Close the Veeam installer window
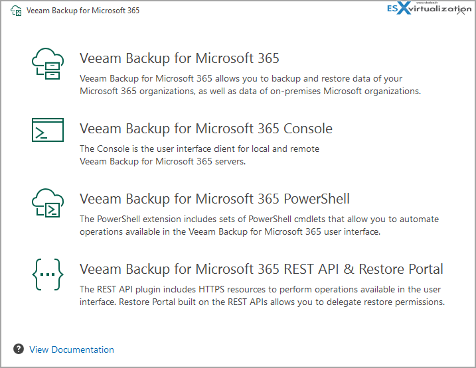Image resolution: width=476 pixels, height=368 pixels. pos(461,11)
